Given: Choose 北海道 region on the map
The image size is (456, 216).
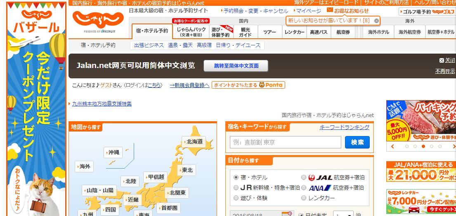Looking at the screenshot, I should (194, 142).
